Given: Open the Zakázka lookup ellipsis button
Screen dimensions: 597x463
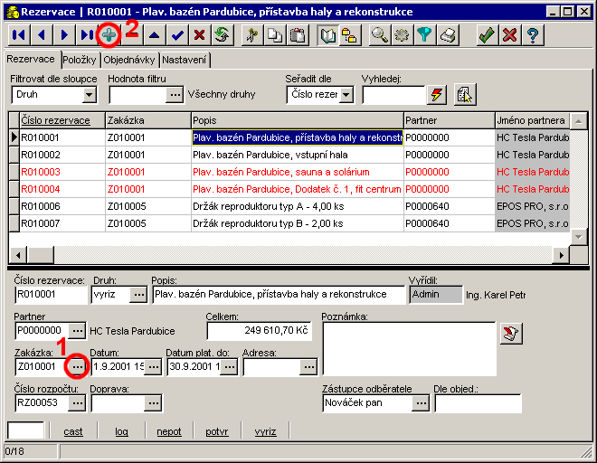Looking at the screenshot, I should pyautogui.click(x=78, y=367).
